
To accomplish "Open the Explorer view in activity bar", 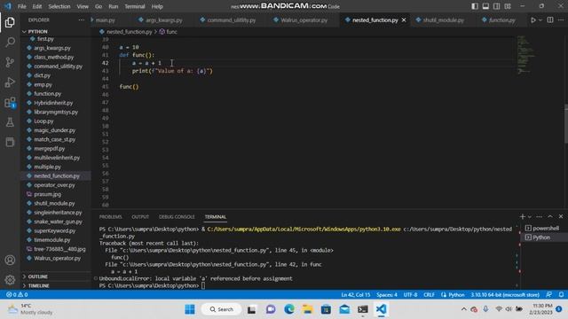I will point(10,22).
